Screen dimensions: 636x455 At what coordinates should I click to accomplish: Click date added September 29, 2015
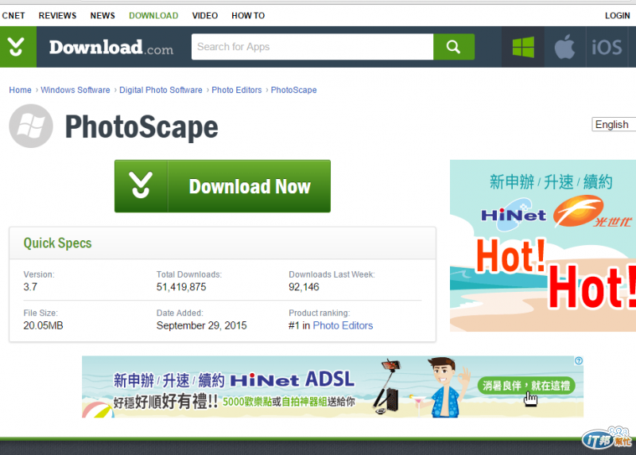tap(202, 325)
